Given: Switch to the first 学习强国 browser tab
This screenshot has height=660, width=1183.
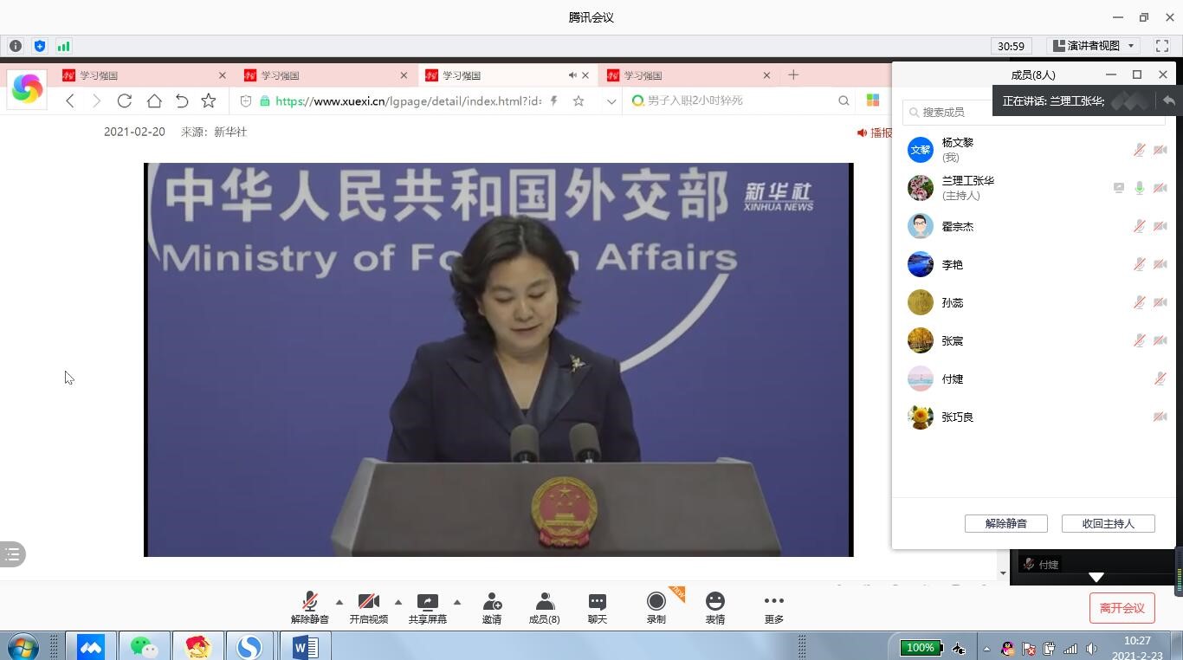Looking at the screenshot, I should (x=139, y=75).
